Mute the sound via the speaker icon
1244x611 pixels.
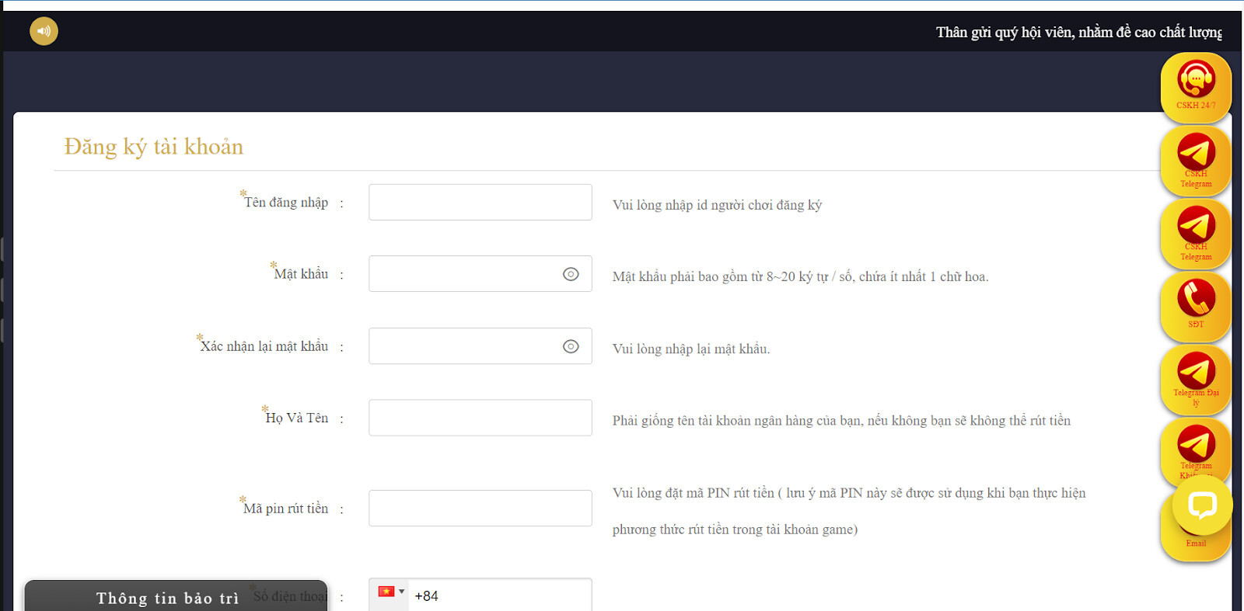point(44,31)
